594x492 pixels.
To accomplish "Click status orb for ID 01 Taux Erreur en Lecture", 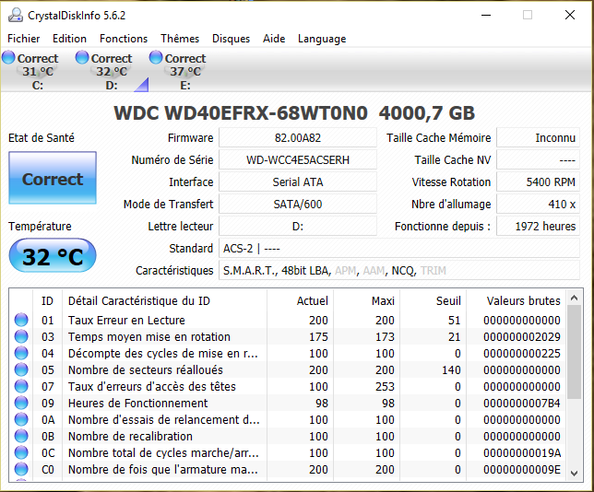I will click(21, 321).
